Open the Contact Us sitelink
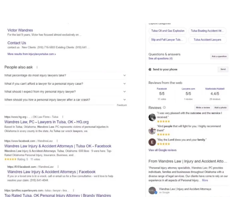 point(17,43)
